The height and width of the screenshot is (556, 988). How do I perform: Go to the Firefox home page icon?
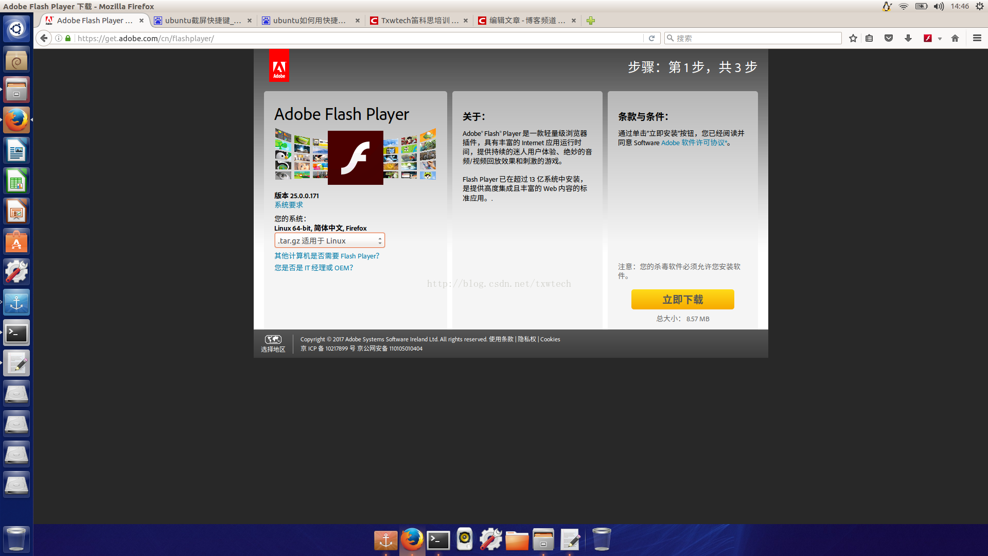955,38
